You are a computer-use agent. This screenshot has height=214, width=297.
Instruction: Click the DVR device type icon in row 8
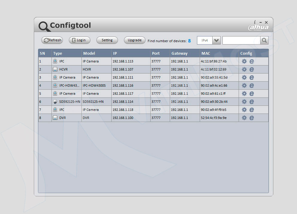(55, 118)
